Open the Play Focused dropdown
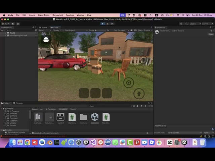 121,30
